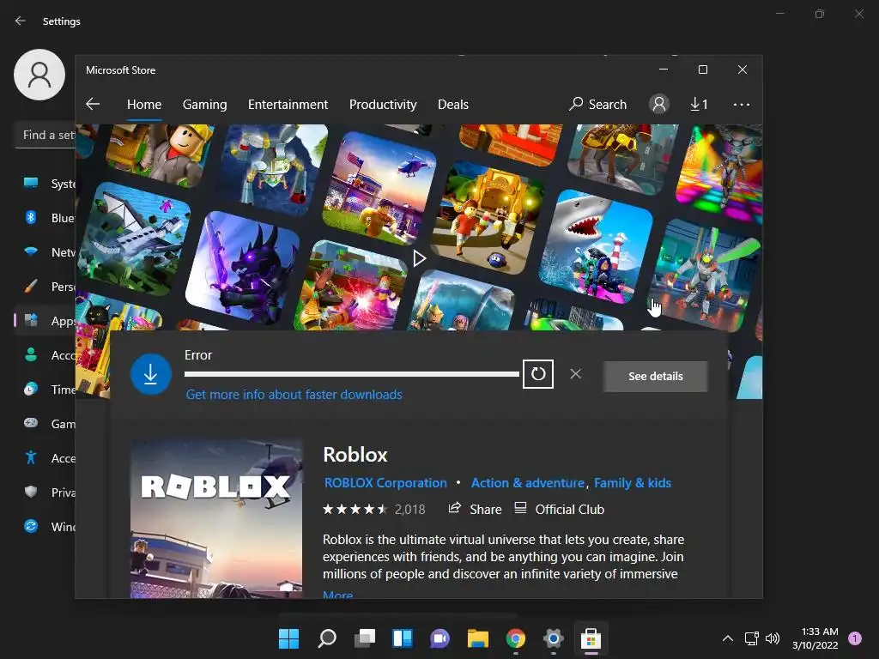Open the Entertainment tab
The image size is (879, 659).
point(288,104)
